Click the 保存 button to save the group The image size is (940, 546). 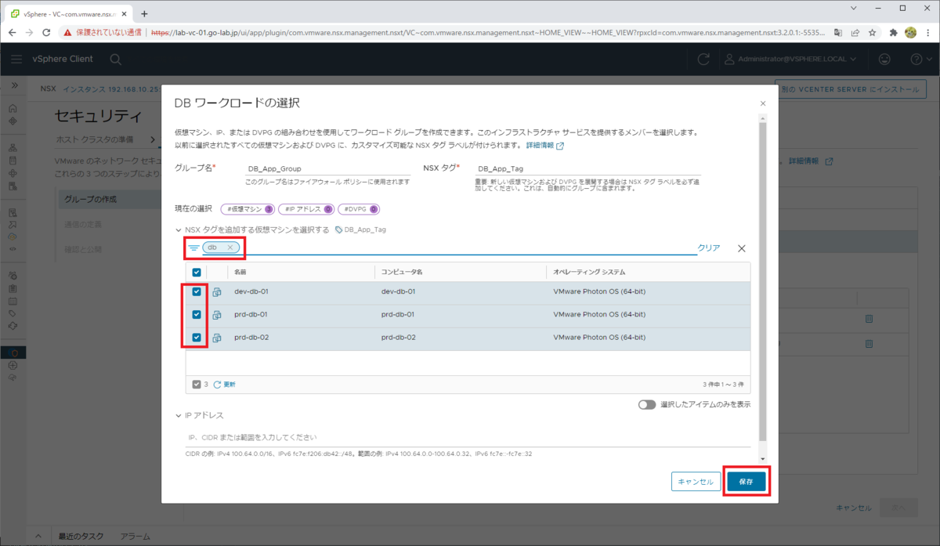[x=746, y=481]
